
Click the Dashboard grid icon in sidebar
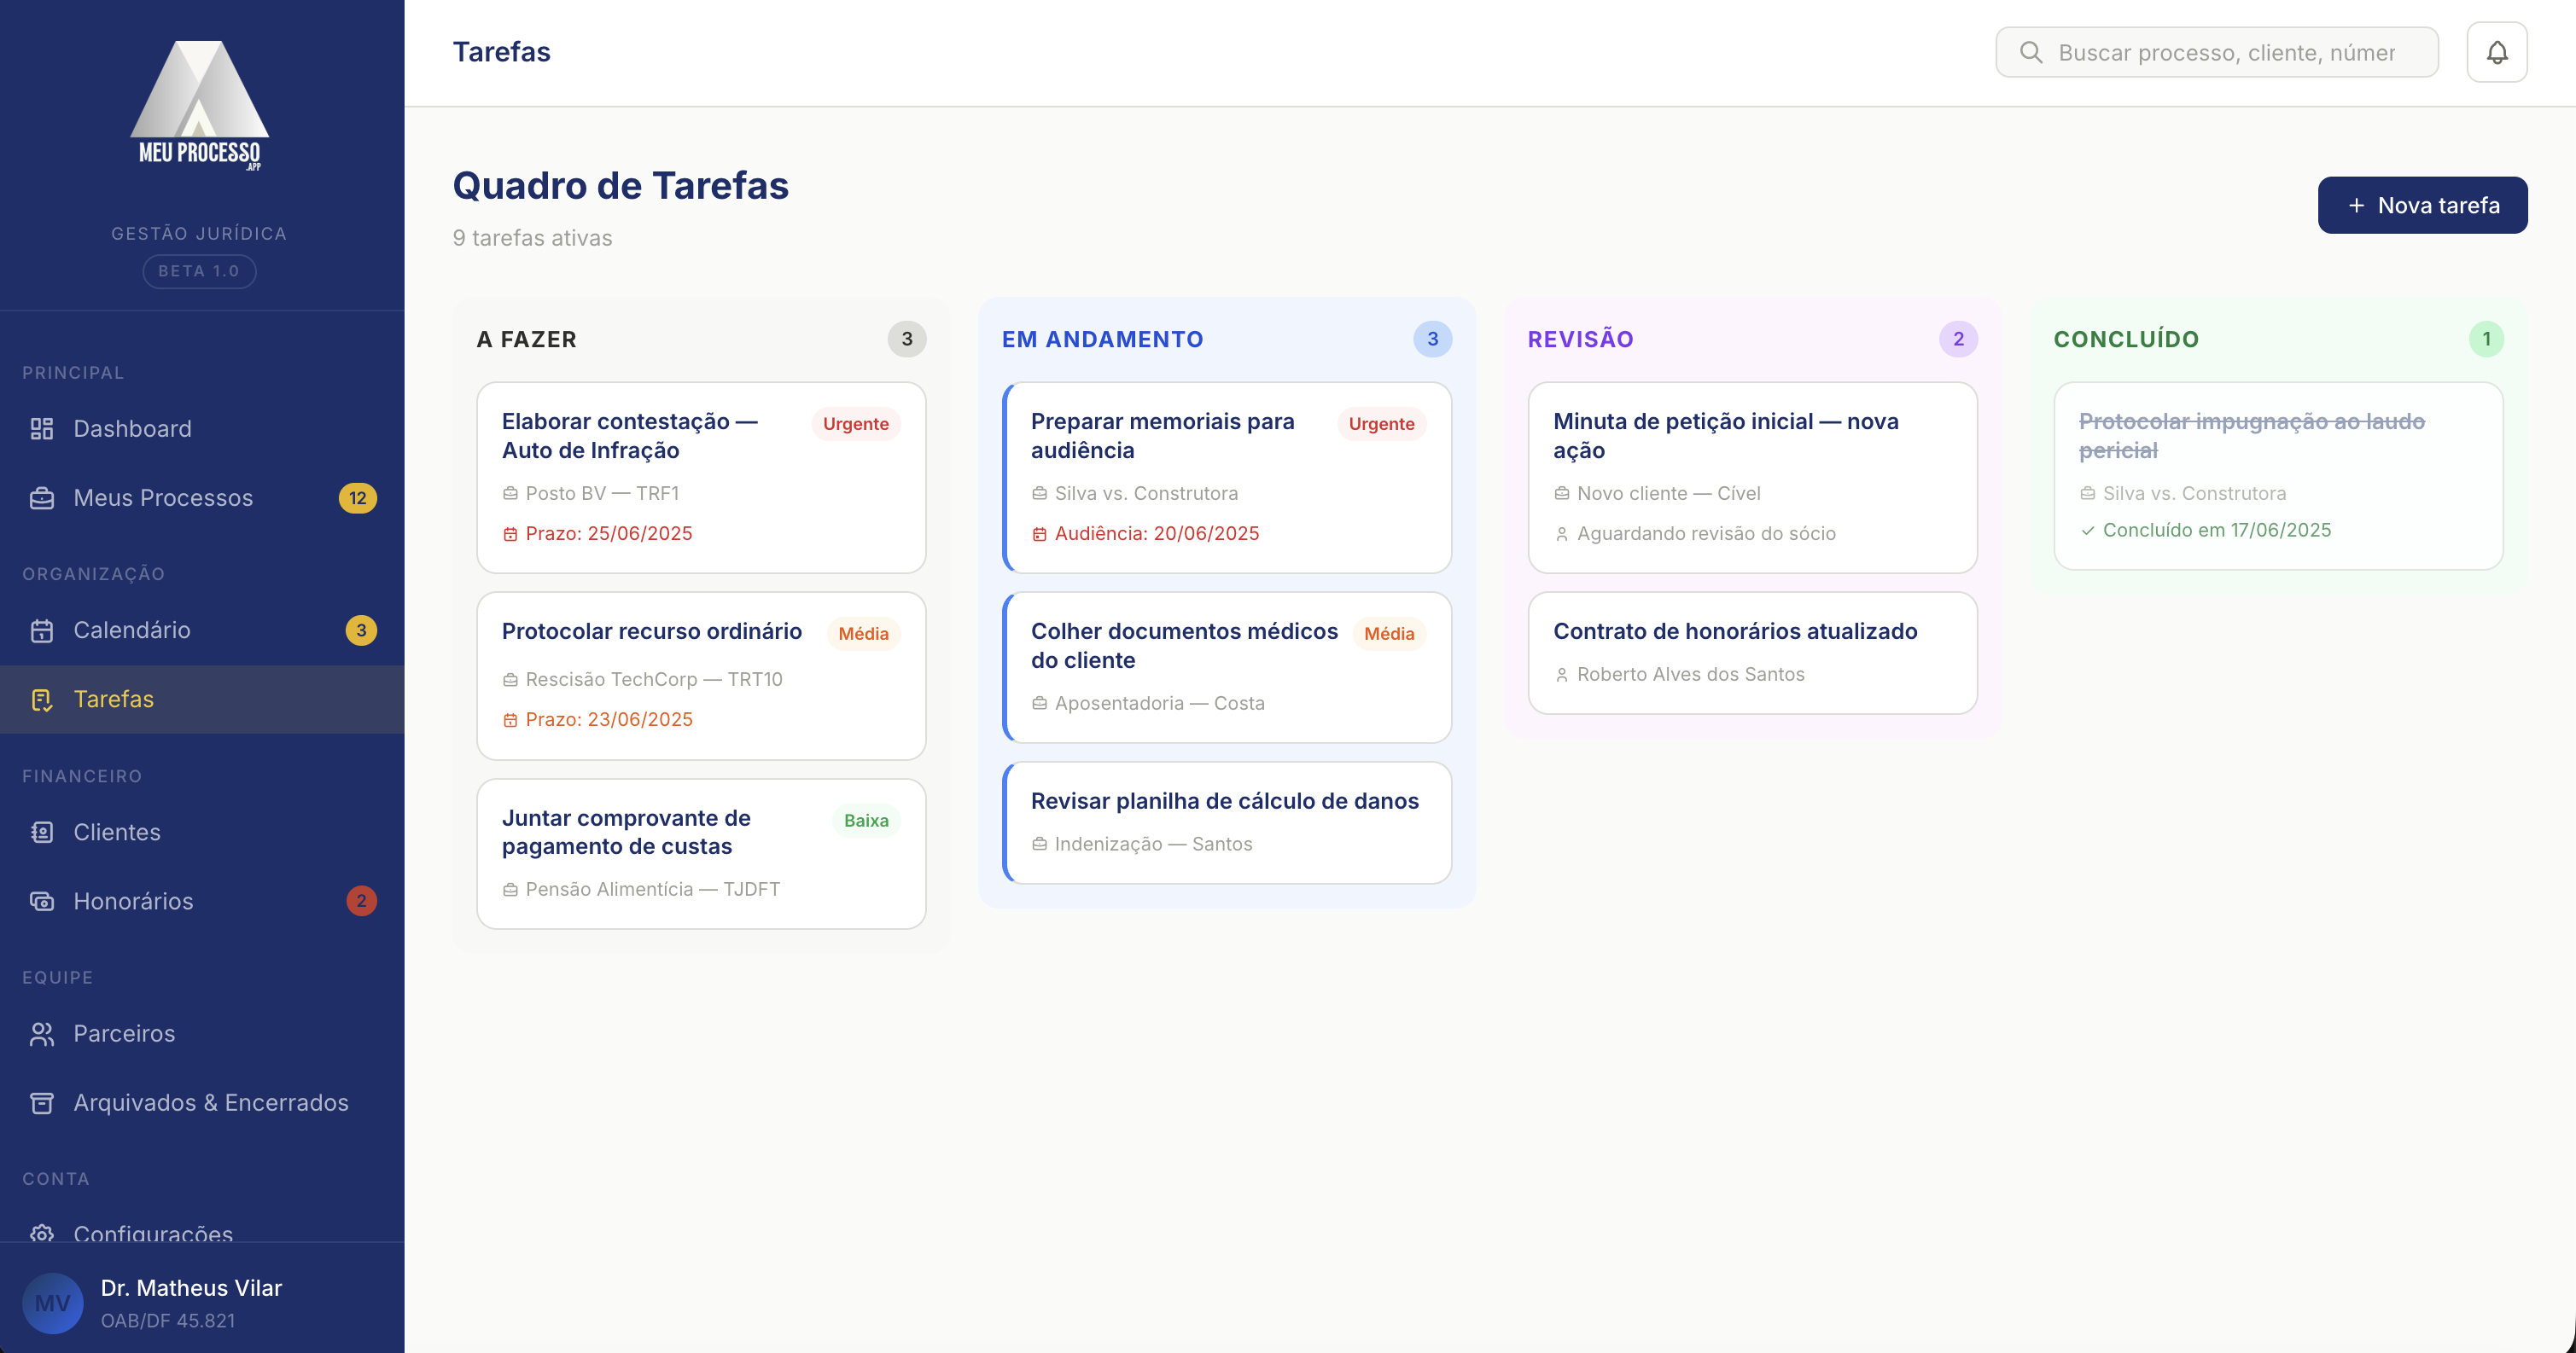click(41, 429)
